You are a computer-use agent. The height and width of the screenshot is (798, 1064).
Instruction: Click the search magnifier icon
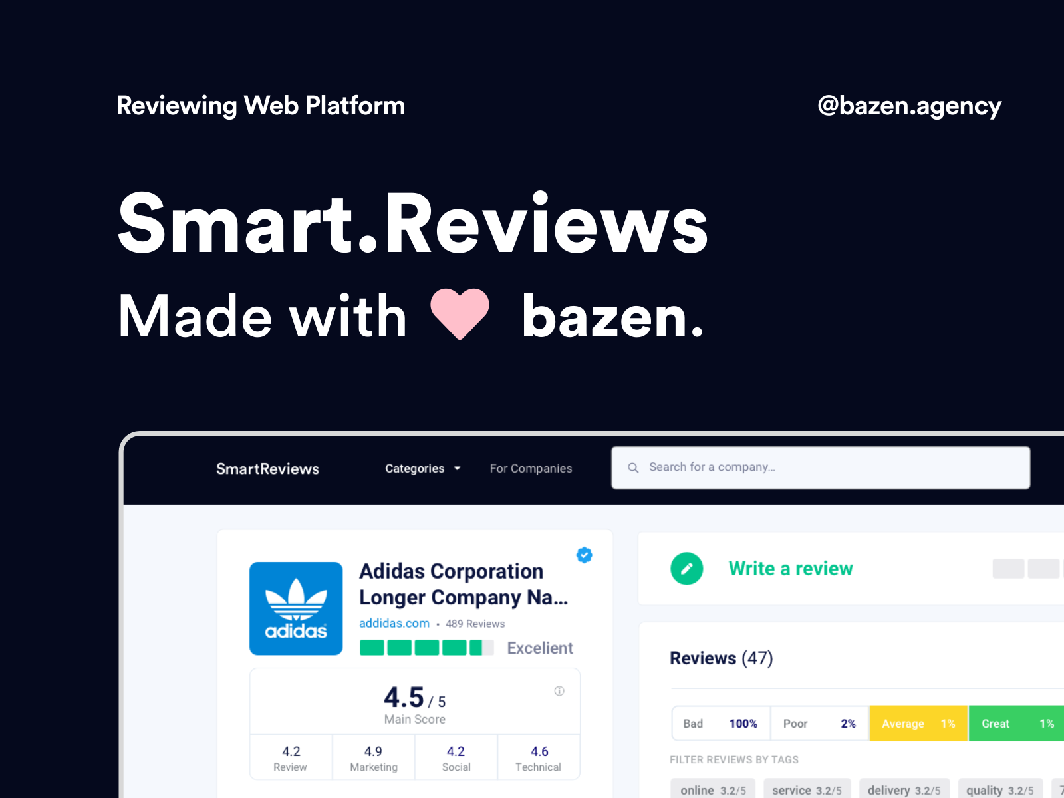(633, 467)
